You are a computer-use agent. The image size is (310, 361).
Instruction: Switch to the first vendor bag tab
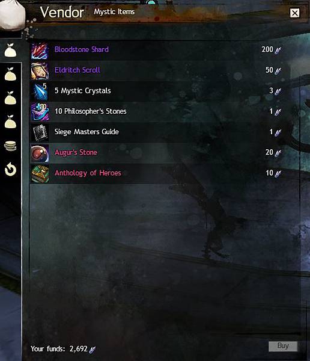point(10,50)
